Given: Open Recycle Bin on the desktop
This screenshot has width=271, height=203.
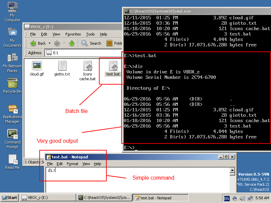Looking at the screenshot, I should [x=12, y=83].
